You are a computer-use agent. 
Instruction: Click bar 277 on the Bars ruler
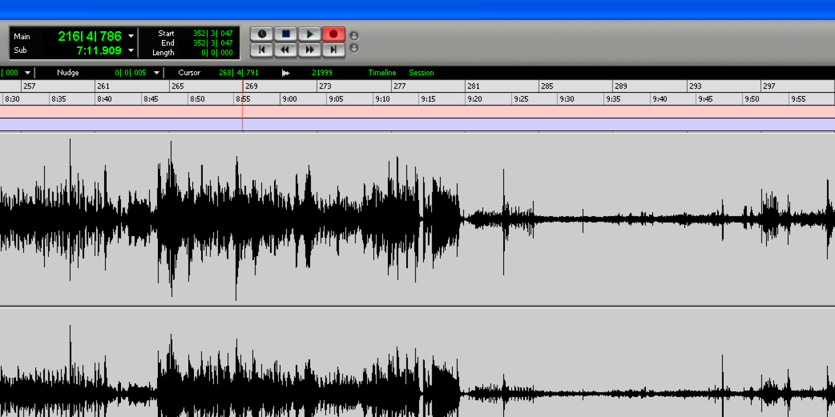click(400, 86)
